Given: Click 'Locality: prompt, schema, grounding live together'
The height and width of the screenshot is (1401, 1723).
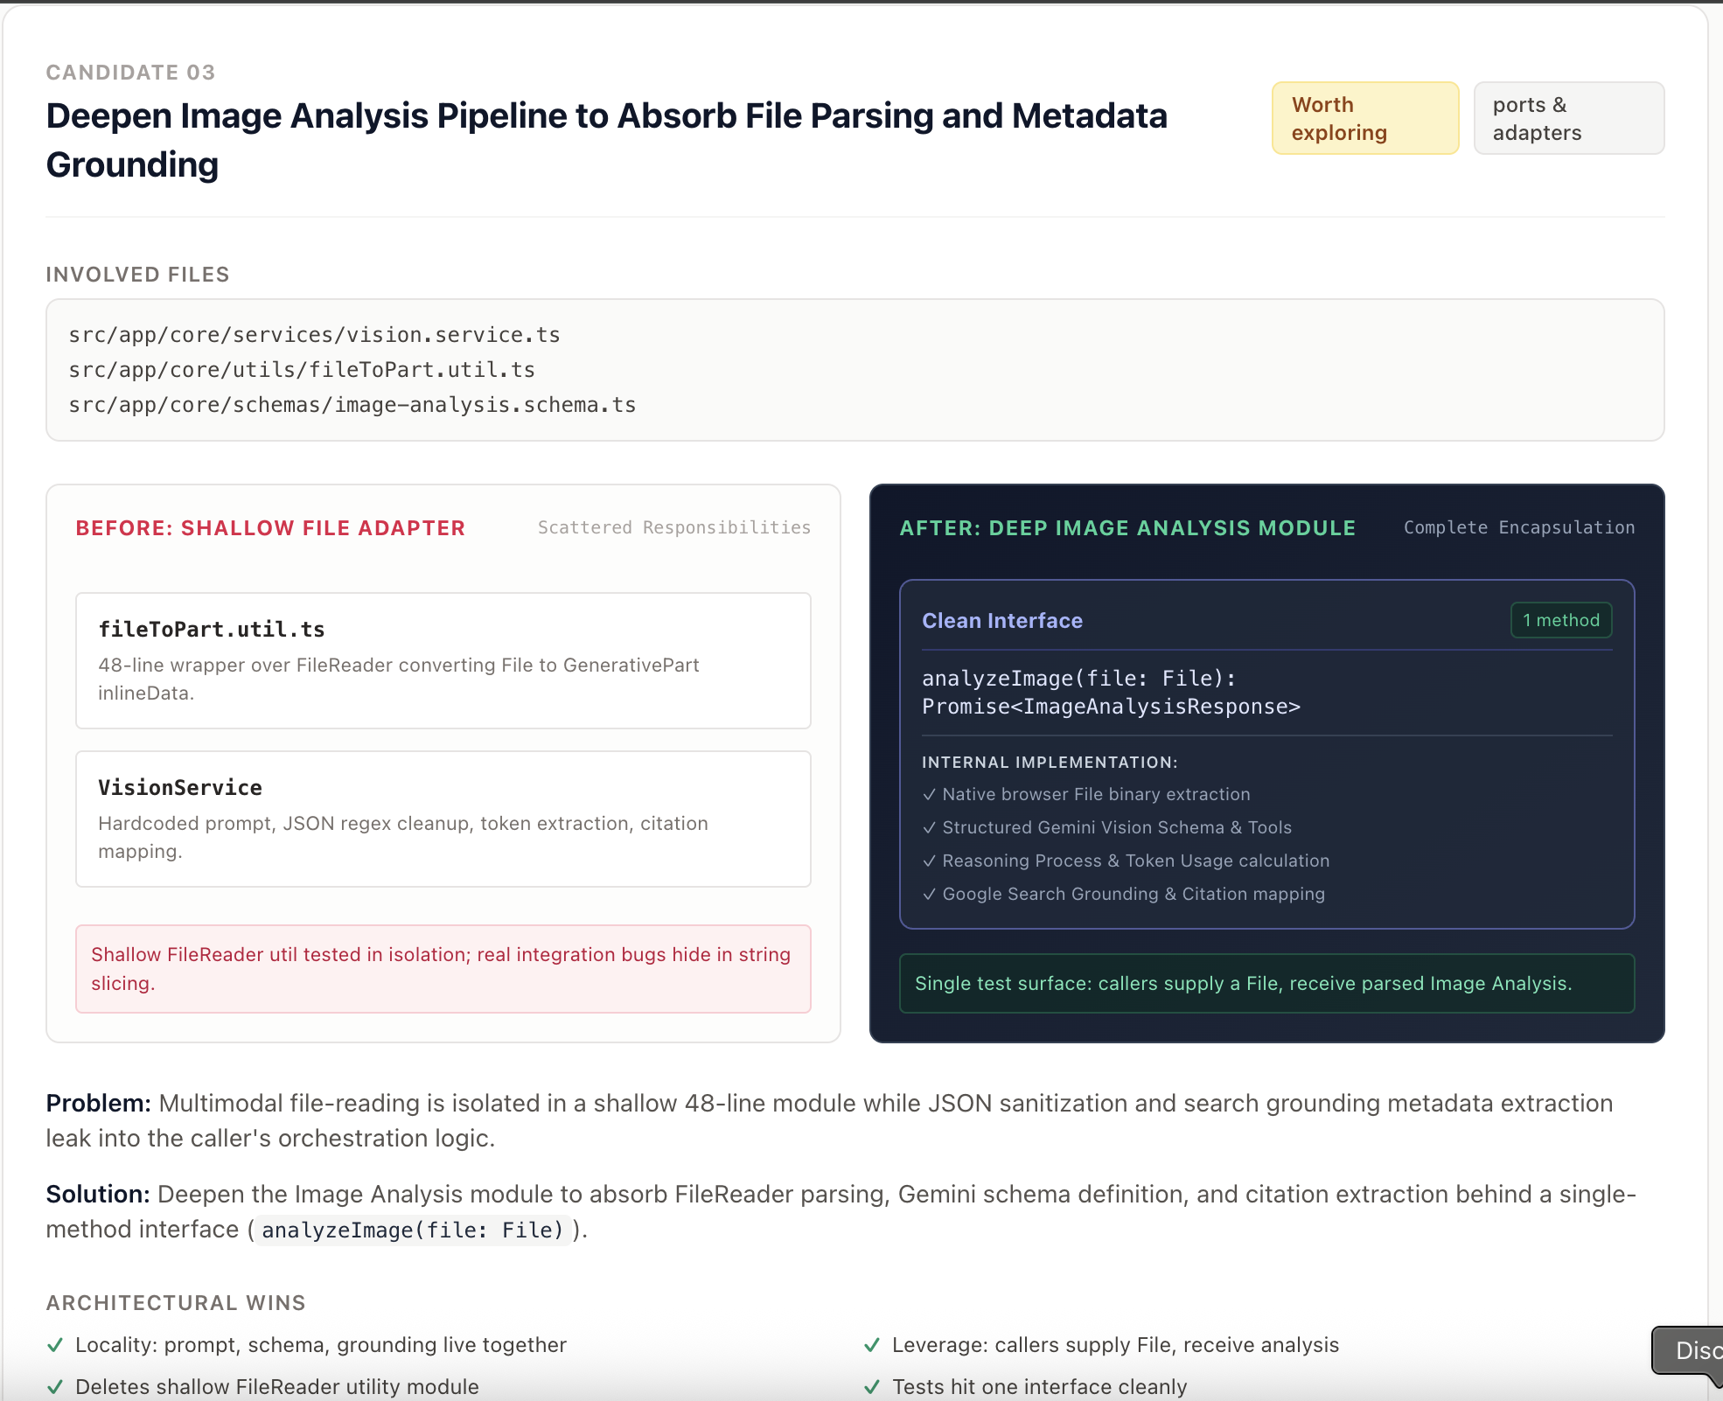Looking at the screenshot, I should (321, 1345).
